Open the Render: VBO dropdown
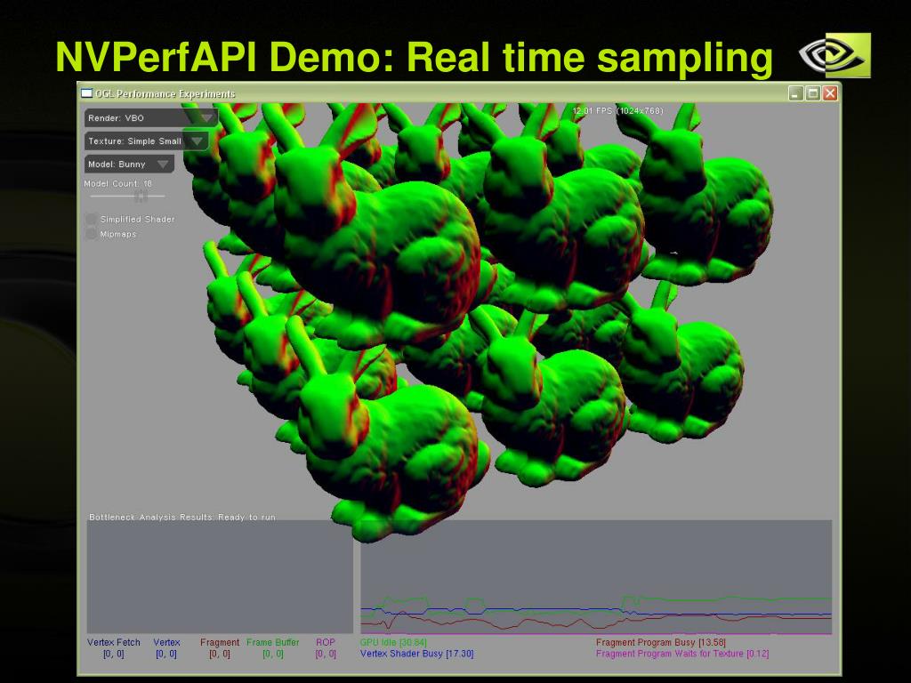 click(x=151, y=117)
